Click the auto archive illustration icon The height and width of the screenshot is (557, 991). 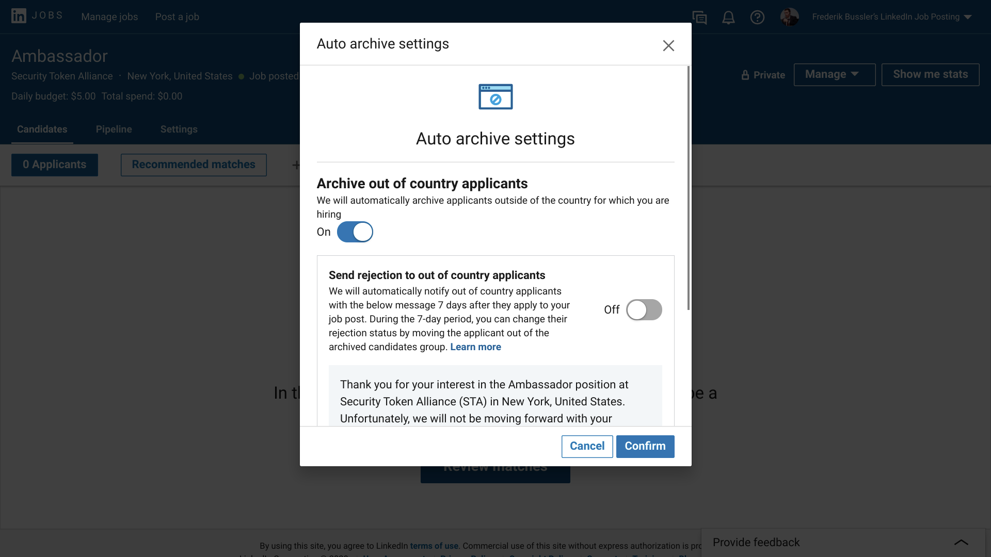(495, 96)
